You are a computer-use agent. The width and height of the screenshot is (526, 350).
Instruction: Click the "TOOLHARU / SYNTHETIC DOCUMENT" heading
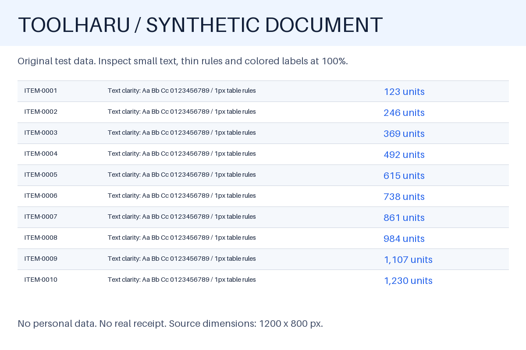tap(200, 25)
